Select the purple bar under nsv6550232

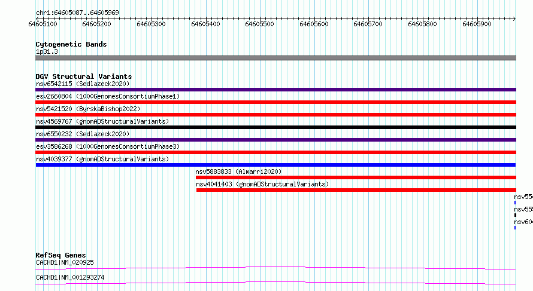point(275,140)
